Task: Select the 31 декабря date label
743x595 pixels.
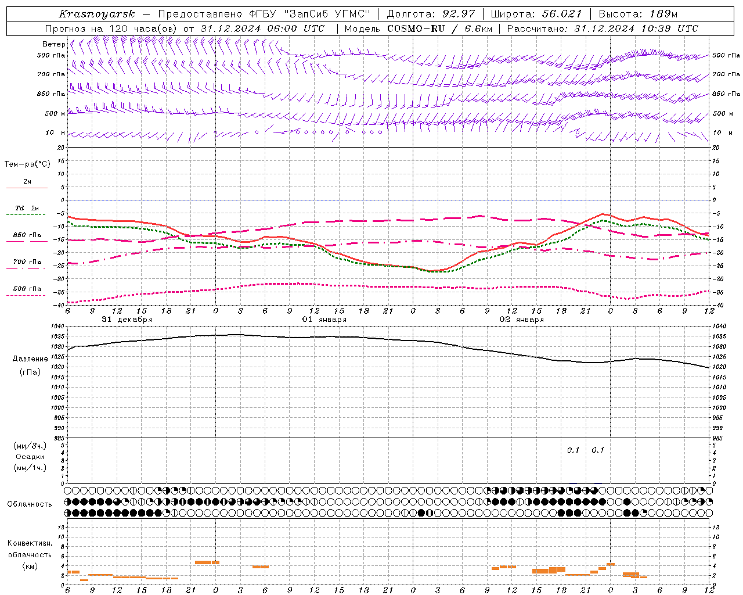Action: point(127,320)
